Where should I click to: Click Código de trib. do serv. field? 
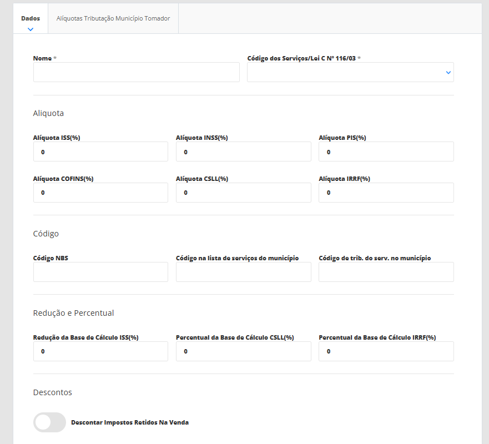[x=386, y=272]
